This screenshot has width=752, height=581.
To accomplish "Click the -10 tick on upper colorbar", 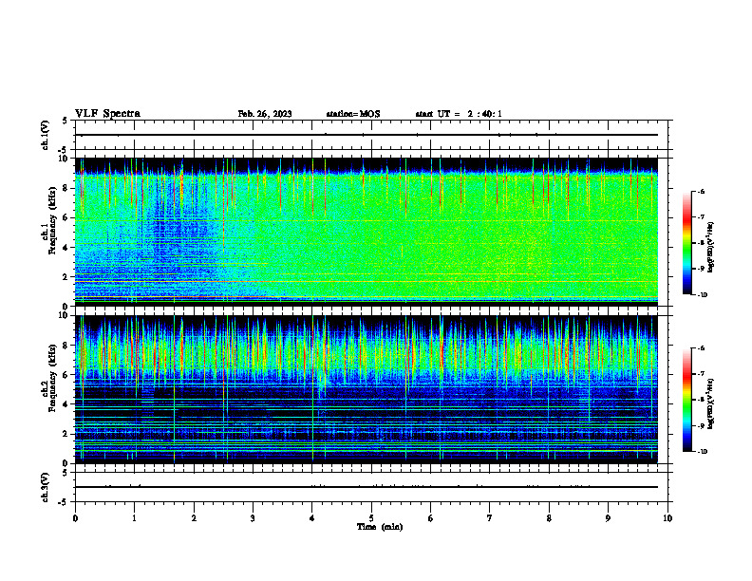I will pos(701,295).
